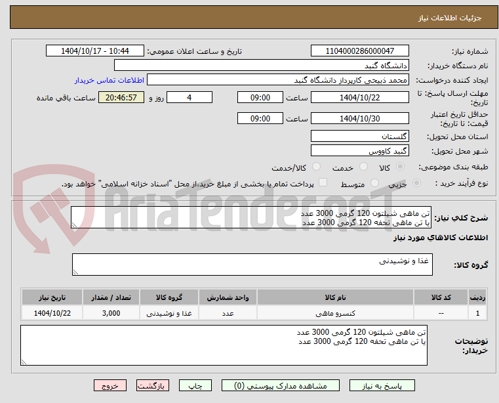Screen dimensions: 499x403
Task: Open اطلاعات تماس خریدار link
Action: pyautogui.click(x=110, y=80)
